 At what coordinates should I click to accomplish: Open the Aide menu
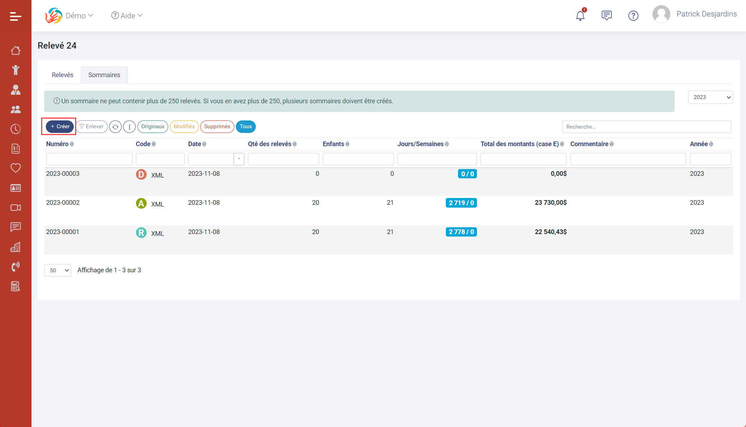coord(127,15)
